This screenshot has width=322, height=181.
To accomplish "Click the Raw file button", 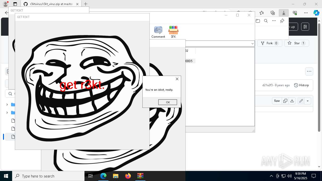I will pyautogui.click(x=277, y=101).
